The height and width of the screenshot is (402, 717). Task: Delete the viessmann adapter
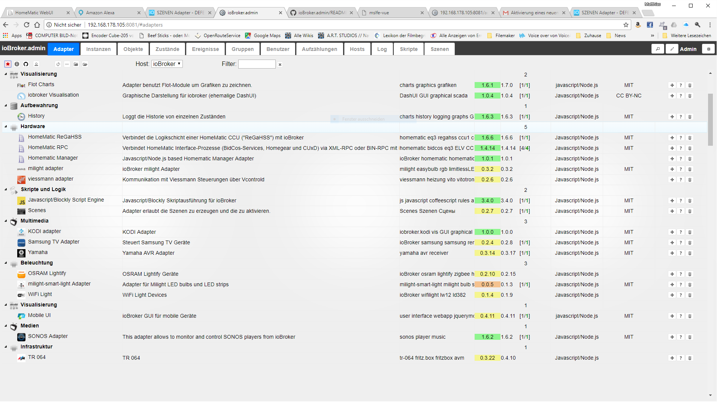click(x=690, y=180)
